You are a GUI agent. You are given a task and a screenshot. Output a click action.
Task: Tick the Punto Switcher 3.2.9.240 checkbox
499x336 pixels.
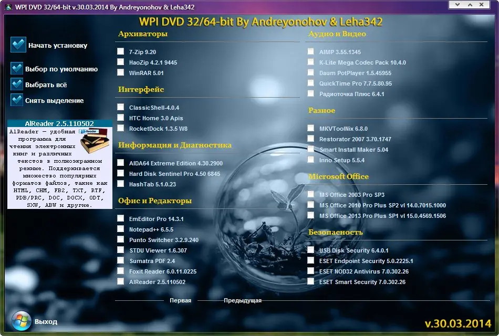pos(121,239)
